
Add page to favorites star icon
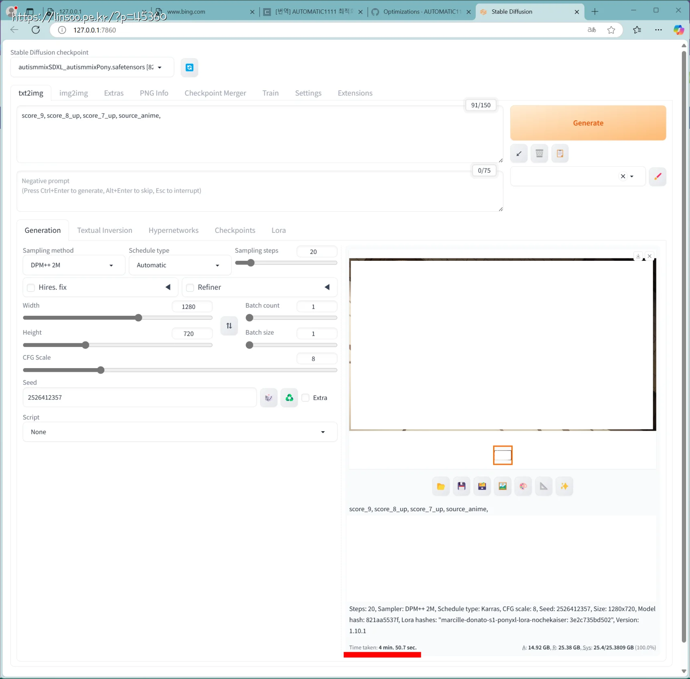pyautogui.click(x=611, y=30)
